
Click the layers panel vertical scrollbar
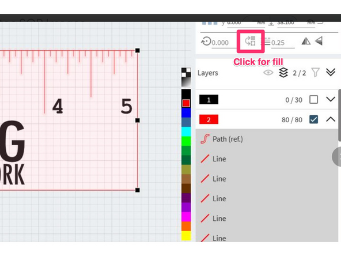tap(339, 115)
